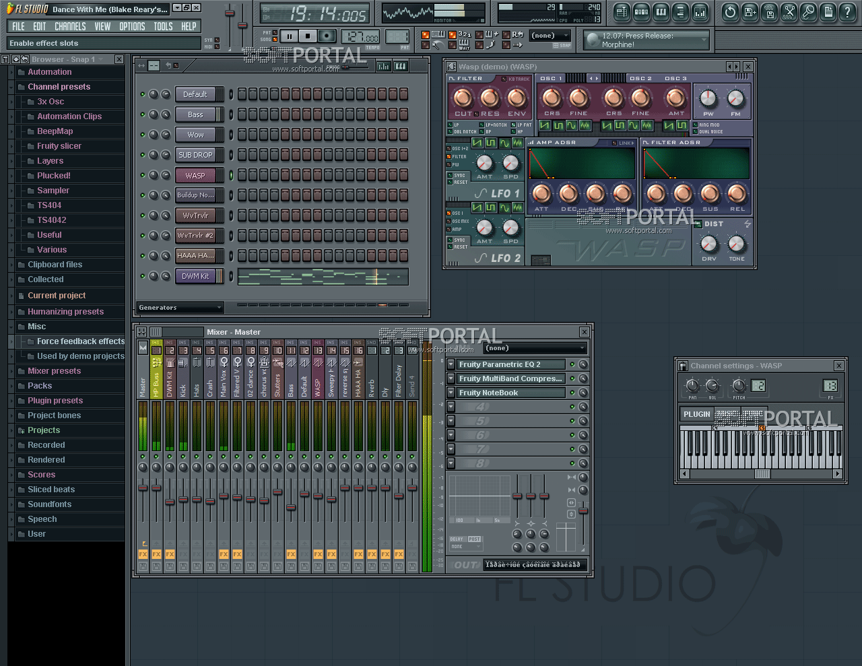Image resolution: width=862 pixels, height=666 pixels.
Task: Click the record transport button
Action: click(x=327, y=36)
